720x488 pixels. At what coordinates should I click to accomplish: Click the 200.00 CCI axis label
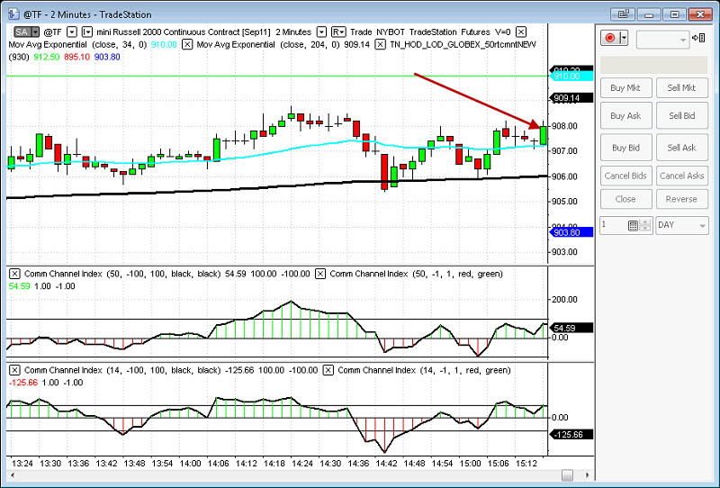click(x=564, y=300)
